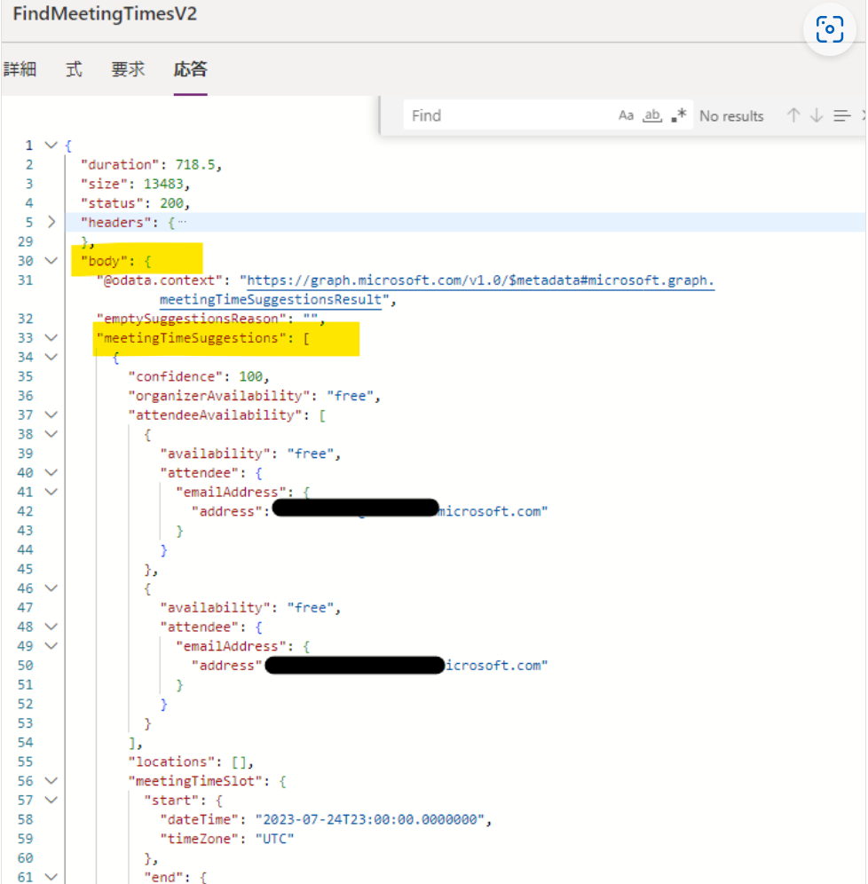Click the "organizerAvailability" line
The height and width of the screenshot is (884, 868).
click(255, 396)
